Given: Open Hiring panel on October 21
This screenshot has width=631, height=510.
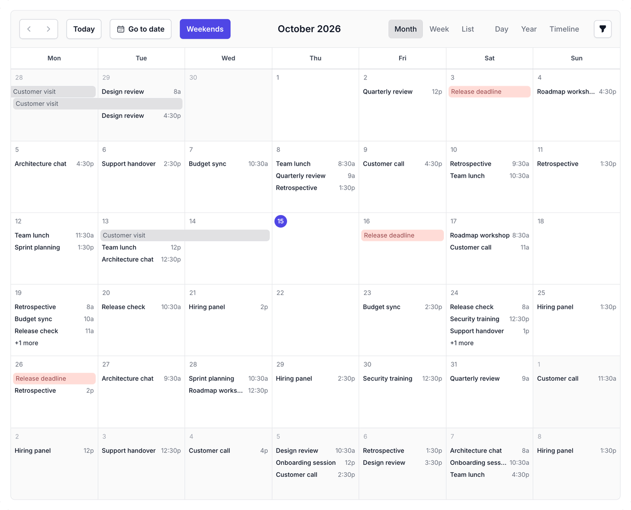Looking at the screenshot, I should (x=228, y=307).
